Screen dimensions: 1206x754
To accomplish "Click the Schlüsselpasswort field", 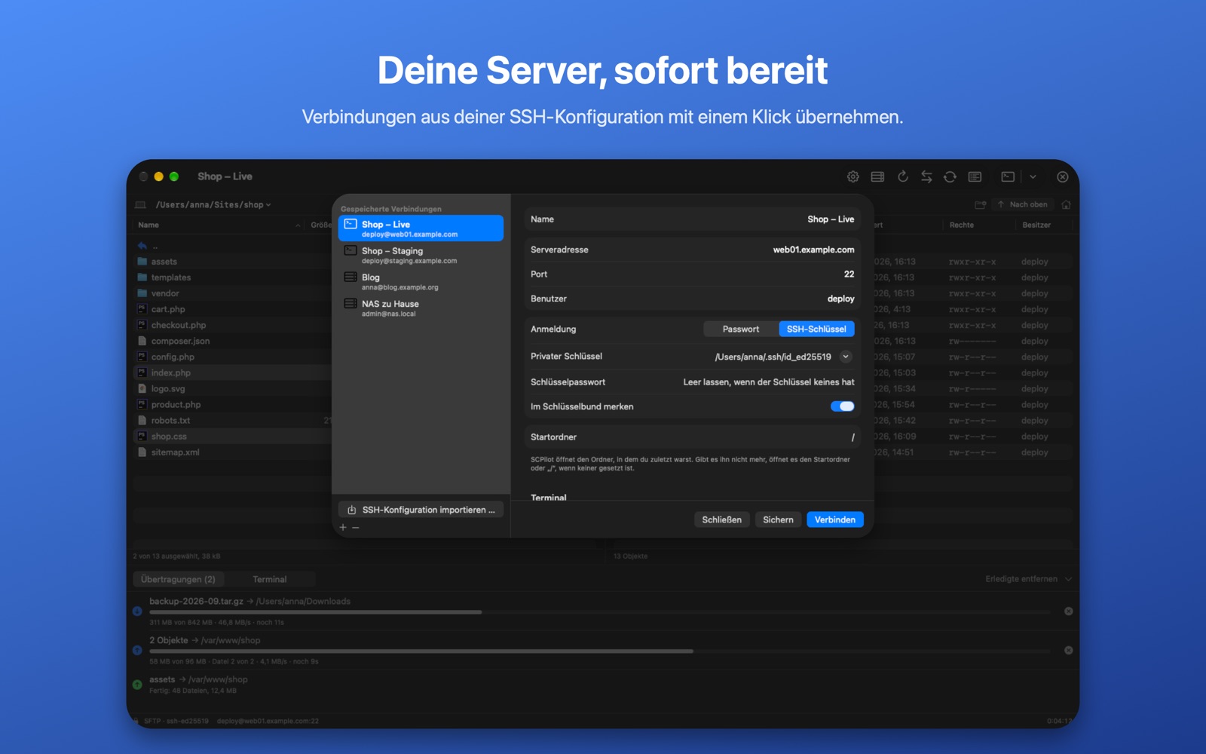I will click(693, 382).
